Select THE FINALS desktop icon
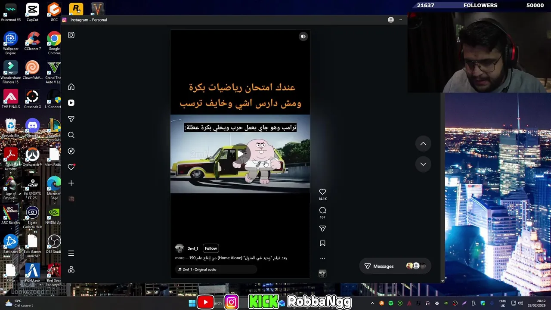 click(11, 99)
